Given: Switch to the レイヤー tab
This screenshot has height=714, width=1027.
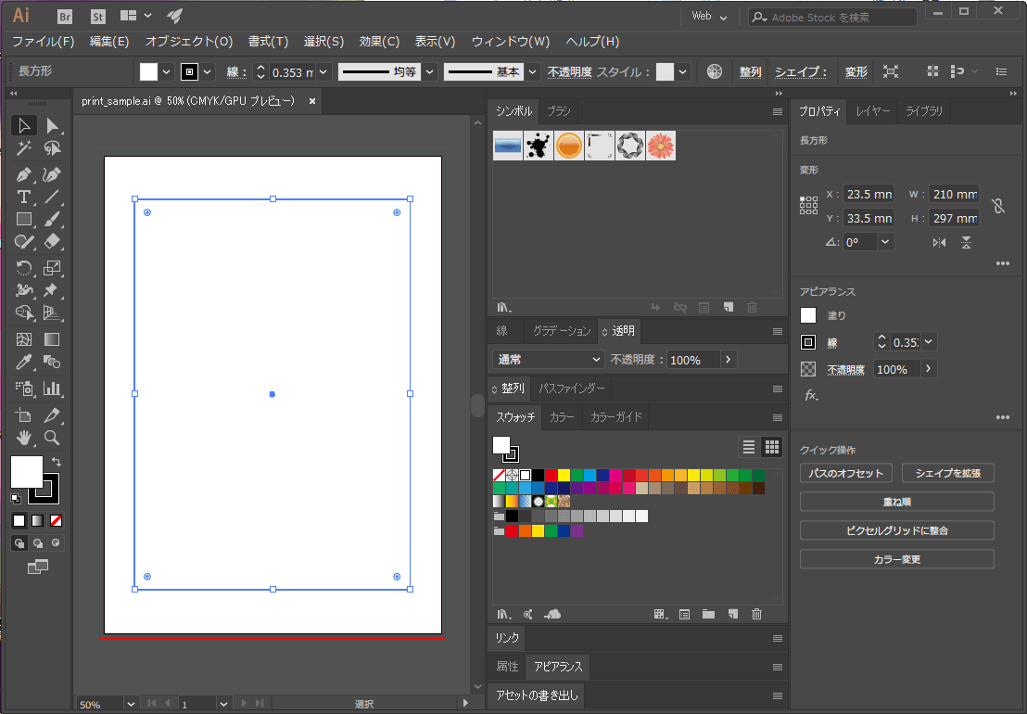Looking at the screenshot, I should tap(872, 111).
